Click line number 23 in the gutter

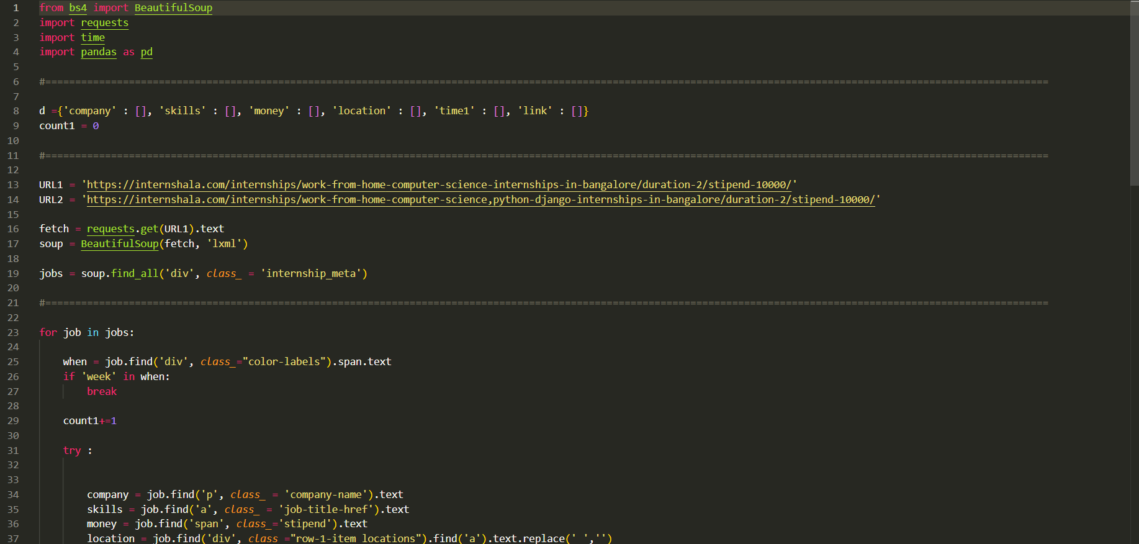click(x=13, y=332)
